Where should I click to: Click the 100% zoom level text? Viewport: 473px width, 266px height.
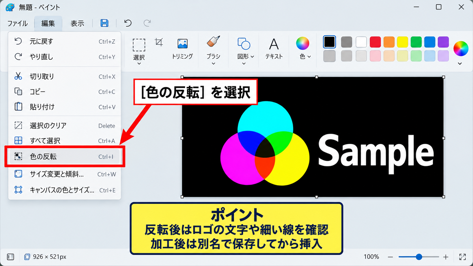click(371, 257)
